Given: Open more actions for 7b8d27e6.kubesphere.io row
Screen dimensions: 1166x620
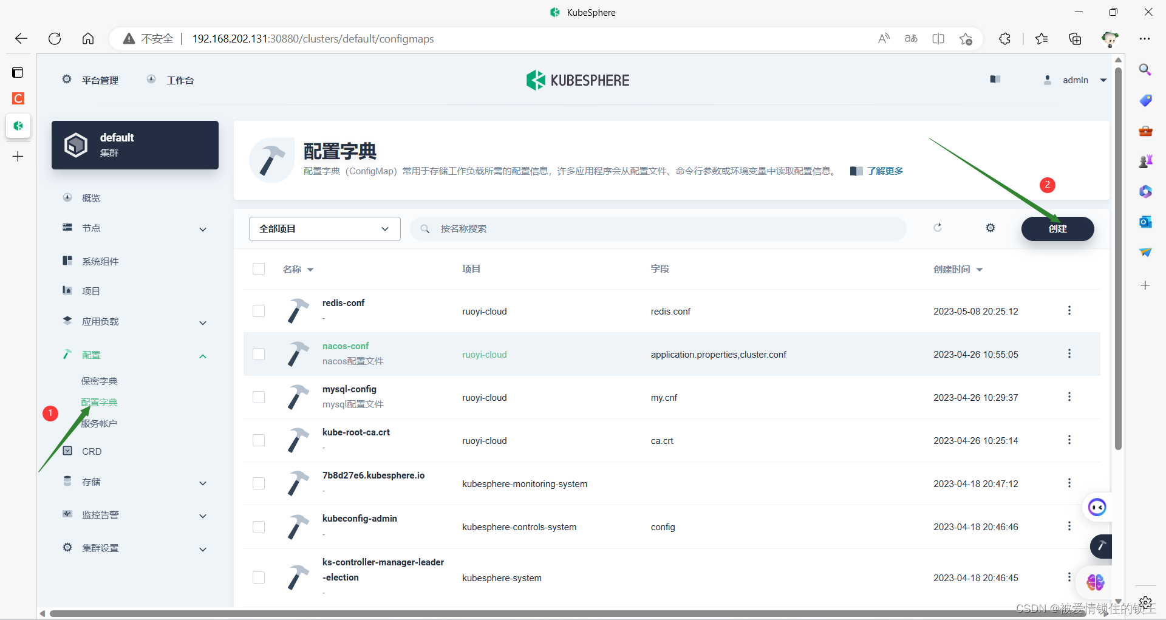Looking at the screenshot, I should tap(1069, 483).
